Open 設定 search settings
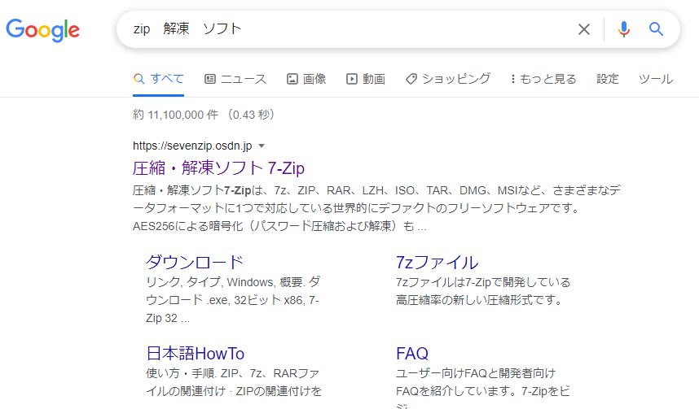This screenshot has height=409, width=699. tap(608, 79)
